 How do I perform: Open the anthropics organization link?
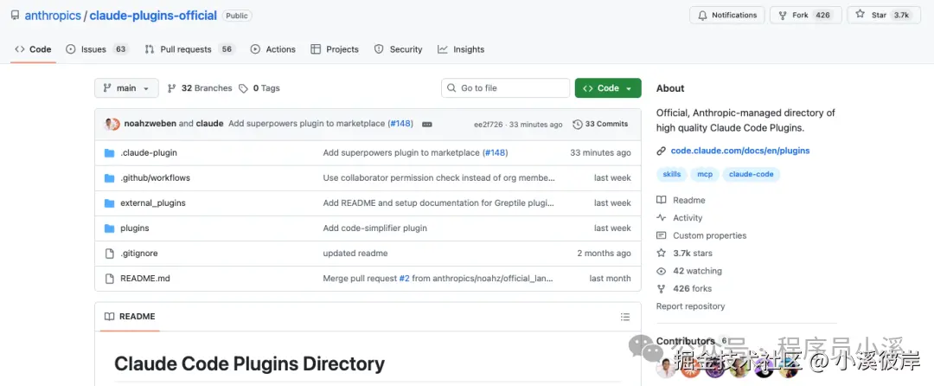tap(53, 16)
